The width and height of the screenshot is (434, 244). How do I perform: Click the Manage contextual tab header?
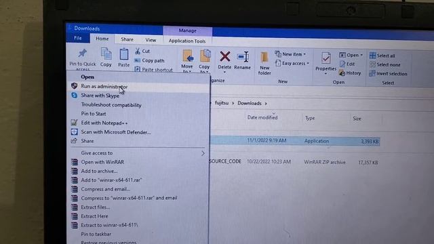[x=188, y=30]
